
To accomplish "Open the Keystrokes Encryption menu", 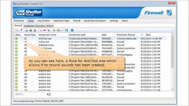I will tap(95, 21).
